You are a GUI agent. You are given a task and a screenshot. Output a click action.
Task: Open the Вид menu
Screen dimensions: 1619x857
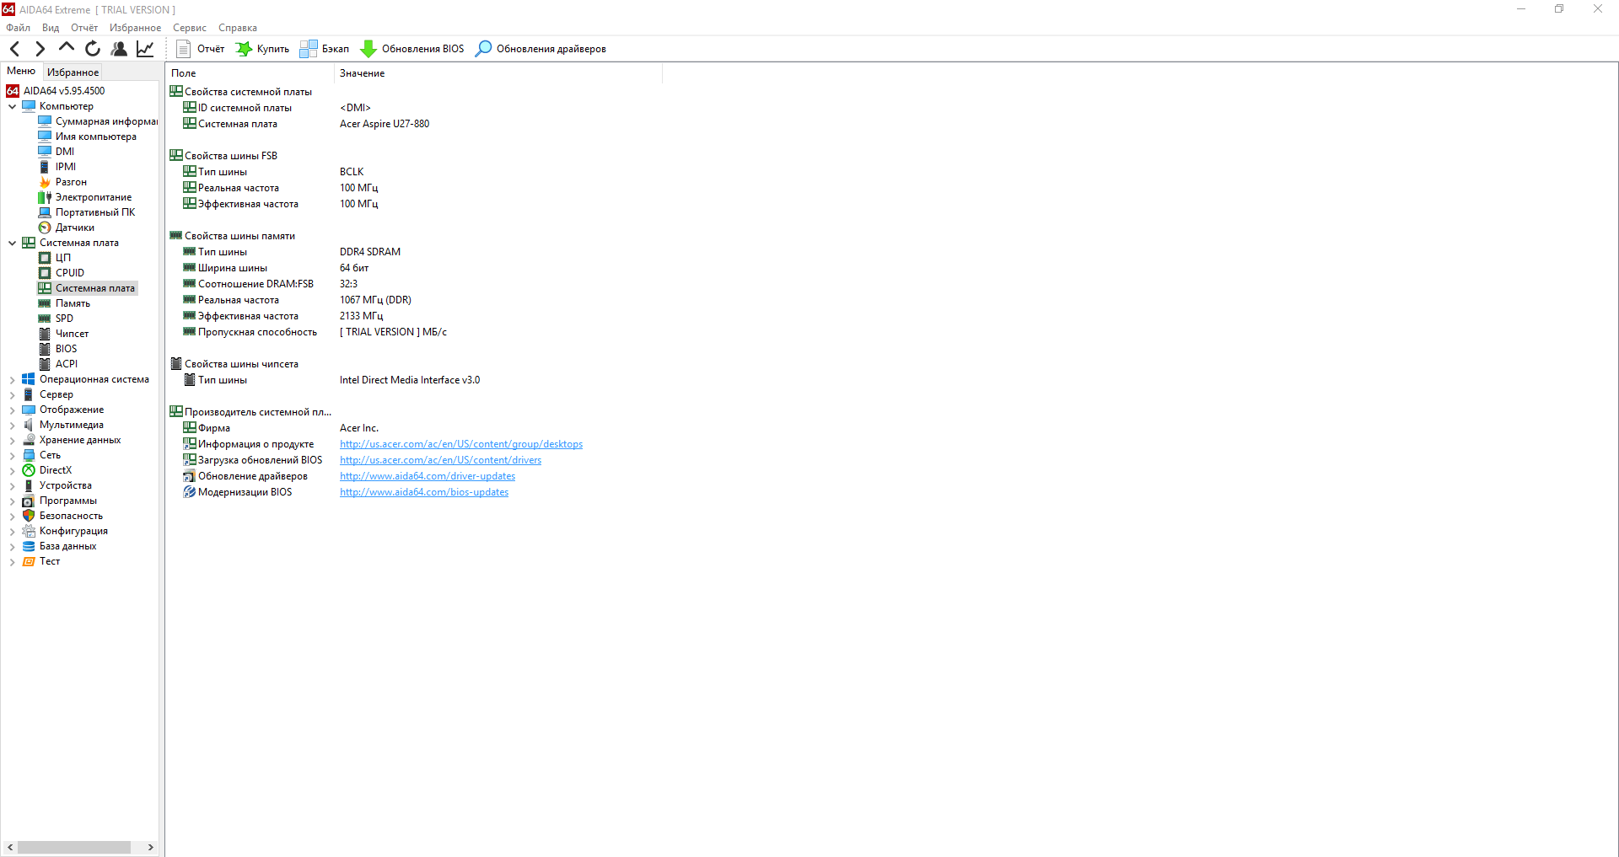51,28
